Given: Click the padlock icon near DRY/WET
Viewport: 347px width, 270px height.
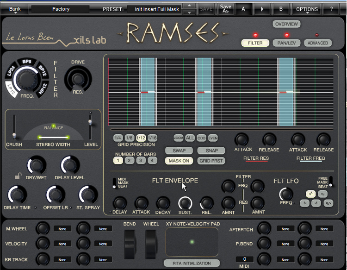Looking at the screenshot, I should pyautogui.click(x=18, y=176).
